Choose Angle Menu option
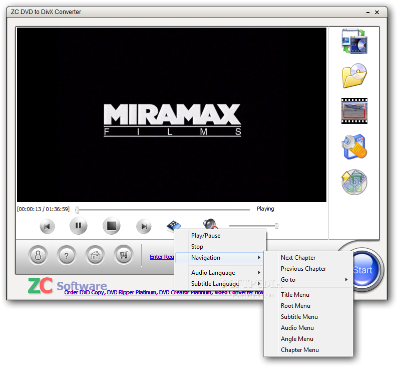The height and width of the screenshot is (367, 398). pyautogui.click(x=308, y=339)
